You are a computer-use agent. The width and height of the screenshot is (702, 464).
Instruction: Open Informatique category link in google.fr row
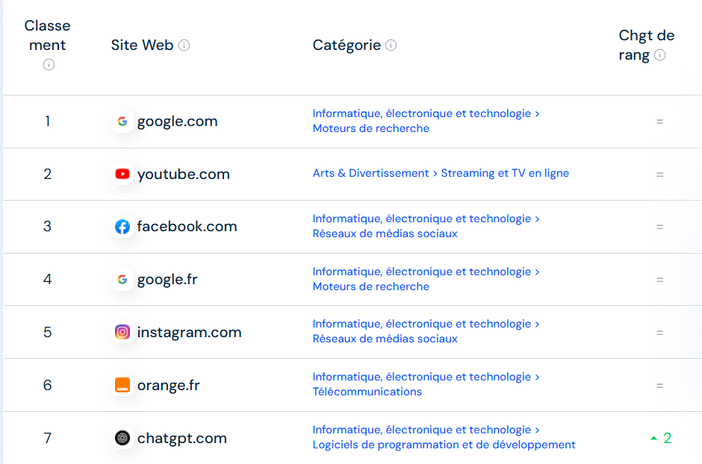coord(422,272)
